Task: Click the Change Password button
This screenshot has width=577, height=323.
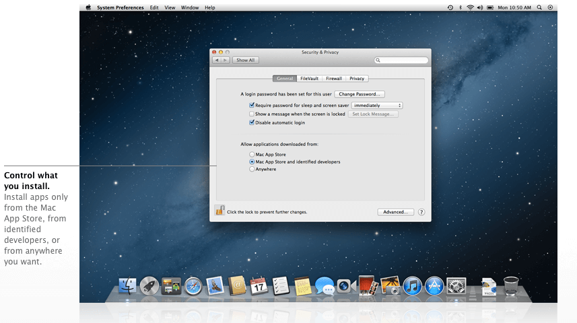Action: (360, 94)
